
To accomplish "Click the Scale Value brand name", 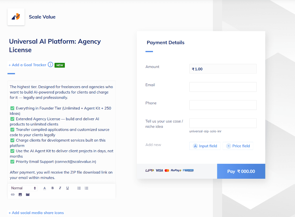I will pos(42,17).
